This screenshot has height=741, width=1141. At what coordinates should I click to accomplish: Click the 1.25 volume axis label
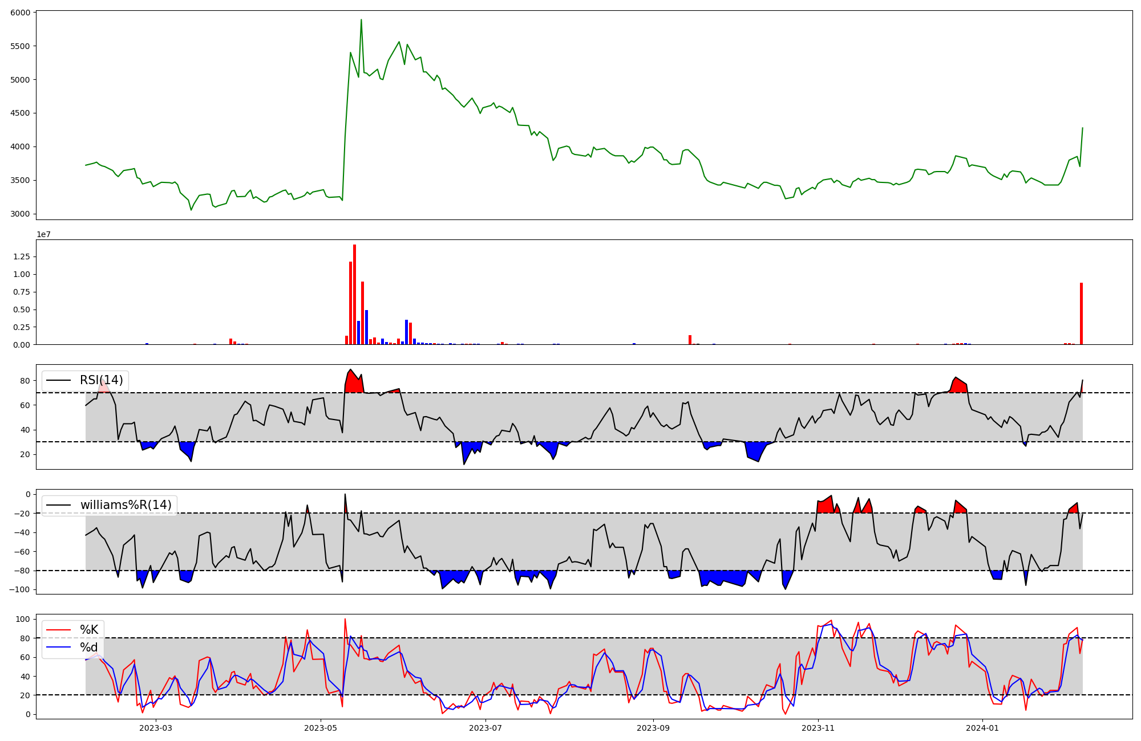click(22, 256)
